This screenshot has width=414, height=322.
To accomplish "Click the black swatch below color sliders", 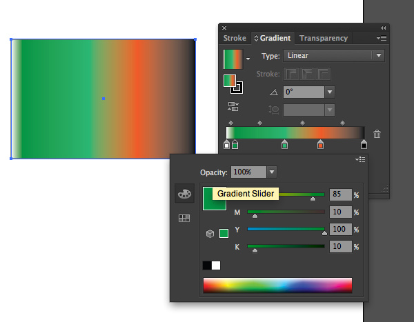I will 207,265.
